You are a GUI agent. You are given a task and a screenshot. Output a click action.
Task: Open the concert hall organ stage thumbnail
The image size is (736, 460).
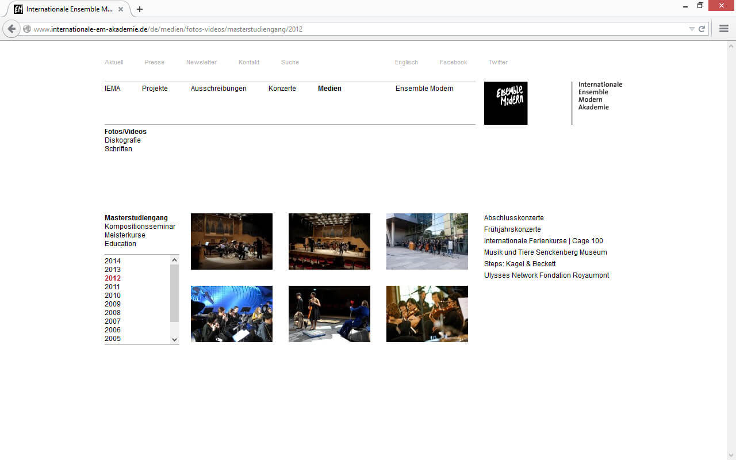coord(232,241)
